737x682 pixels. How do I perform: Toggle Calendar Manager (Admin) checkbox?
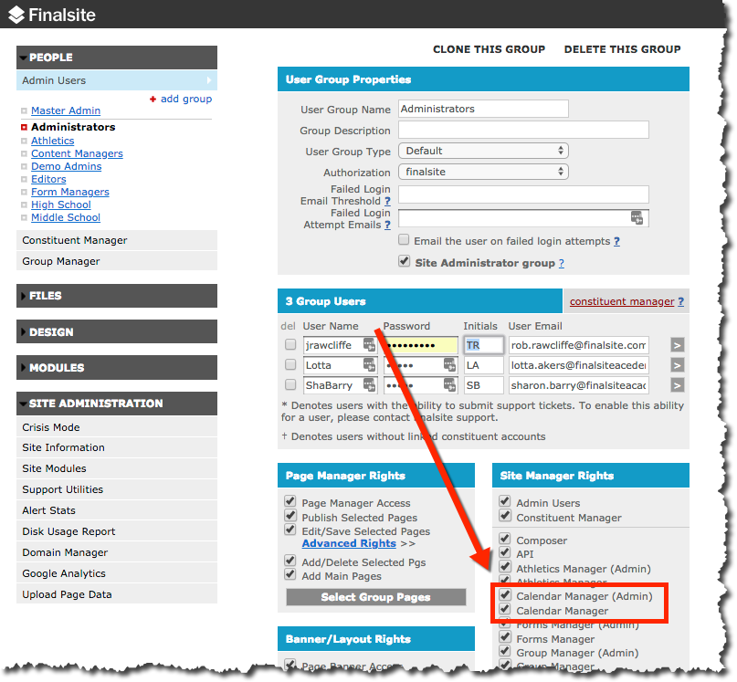tap(505, 594)
